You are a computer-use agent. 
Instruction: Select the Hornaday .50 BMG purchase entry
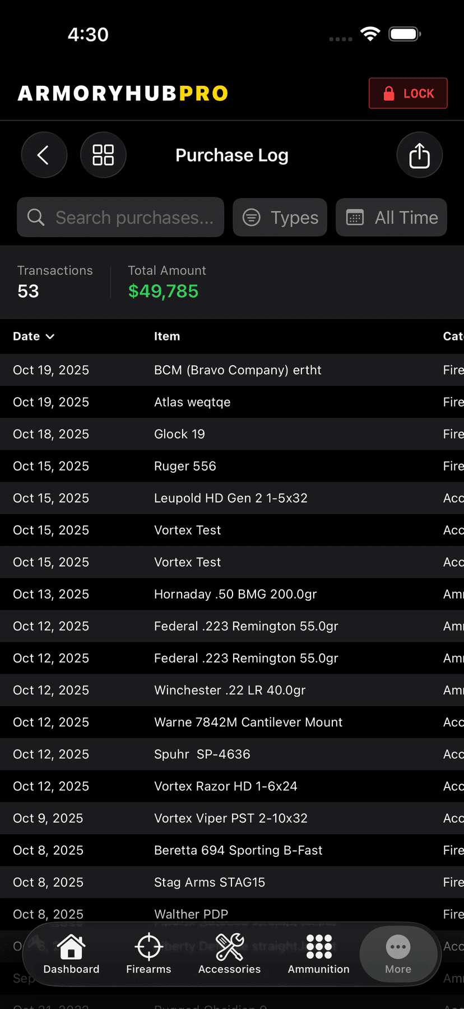(235, 595)
